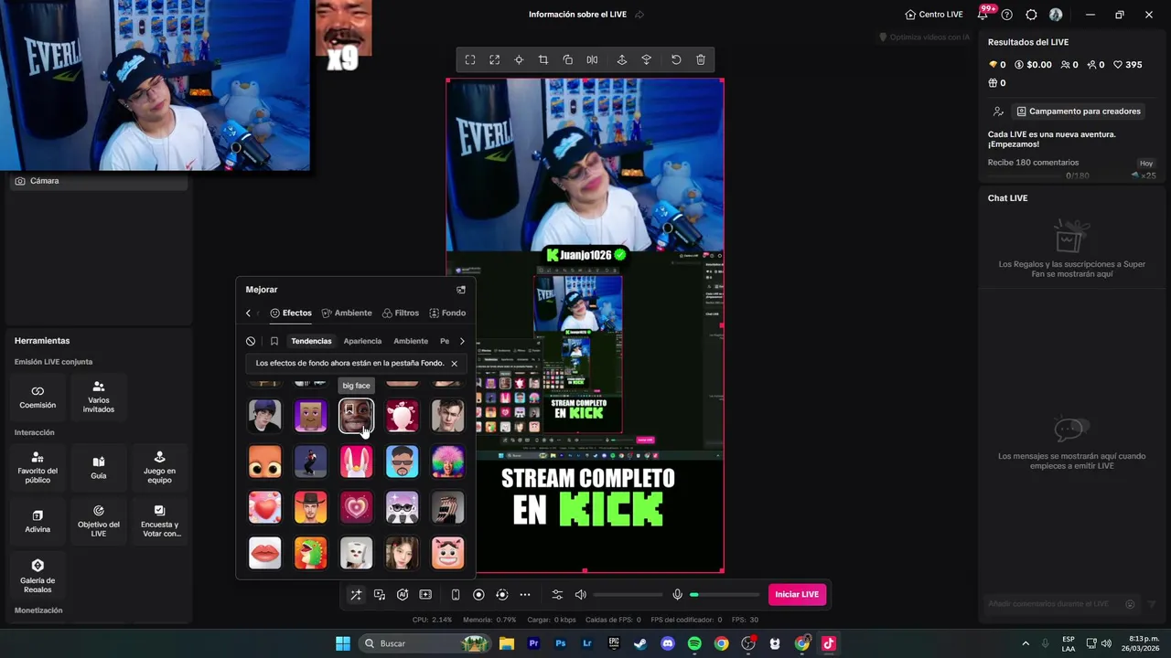Screen dimensions: 1171x658
Task: Select the Ambiente effect subcategory
Action: point(411,341)
